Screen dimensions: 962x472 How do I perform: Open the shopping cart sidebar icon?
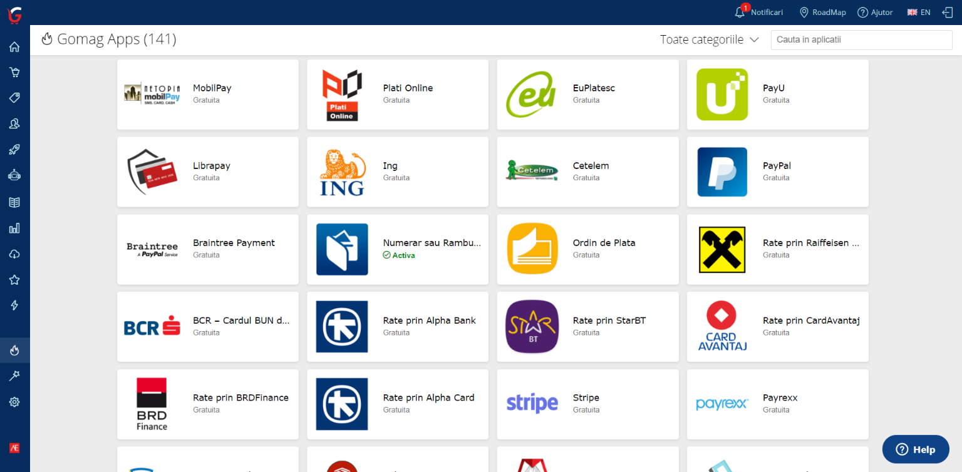(14, 72)
